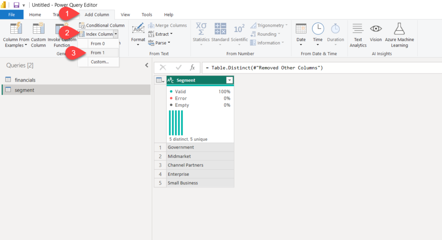Launch Vision AI insight
This screenshot has height=240, width=442.
coord(376,32)
